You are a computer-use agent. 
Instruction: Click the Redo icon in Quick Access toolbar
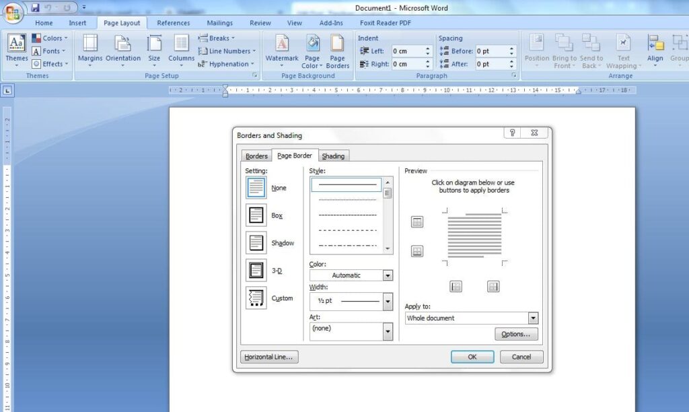pos(67,7)
